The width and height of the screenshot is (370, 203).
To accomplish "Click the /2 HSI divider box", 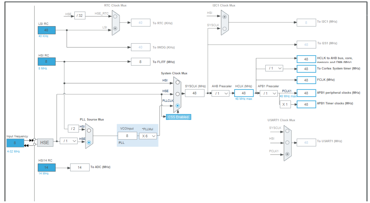I will (73, 129).
